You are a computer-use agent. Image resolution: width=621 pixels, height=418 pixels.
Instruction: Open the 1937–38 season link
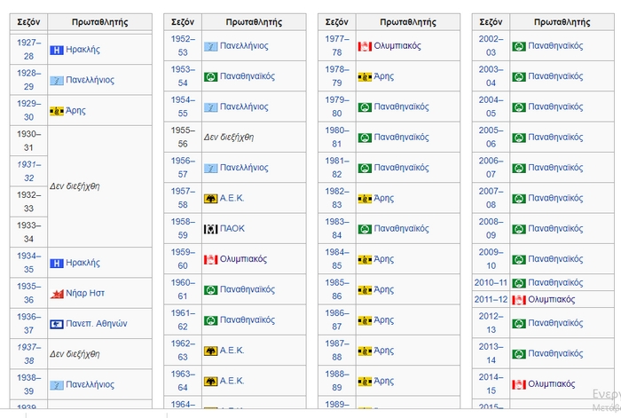coord(28,354)
